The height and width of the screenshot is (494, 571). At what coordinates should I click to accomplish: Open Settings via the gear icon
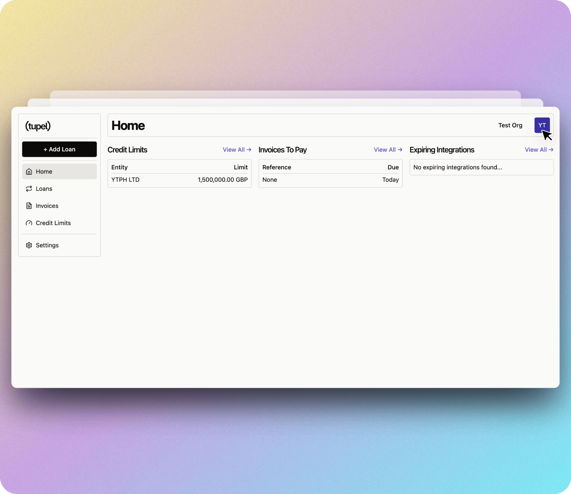point(29,245)
